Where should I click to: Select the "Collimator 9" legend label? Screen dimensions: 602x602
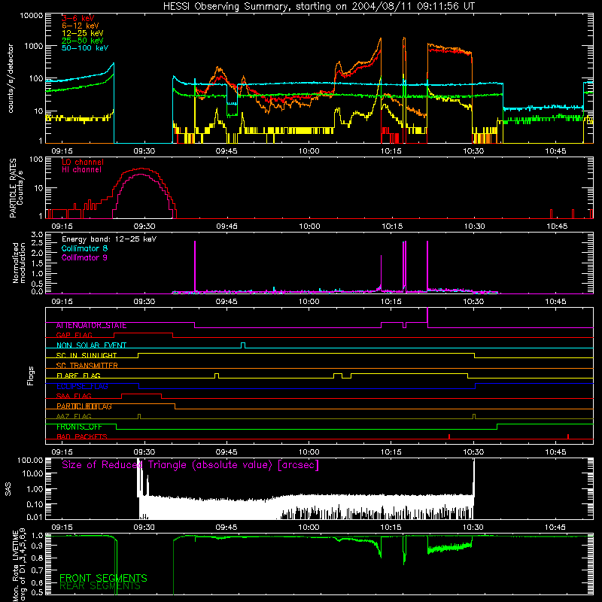pyautogui.click(x=84, y=257)
